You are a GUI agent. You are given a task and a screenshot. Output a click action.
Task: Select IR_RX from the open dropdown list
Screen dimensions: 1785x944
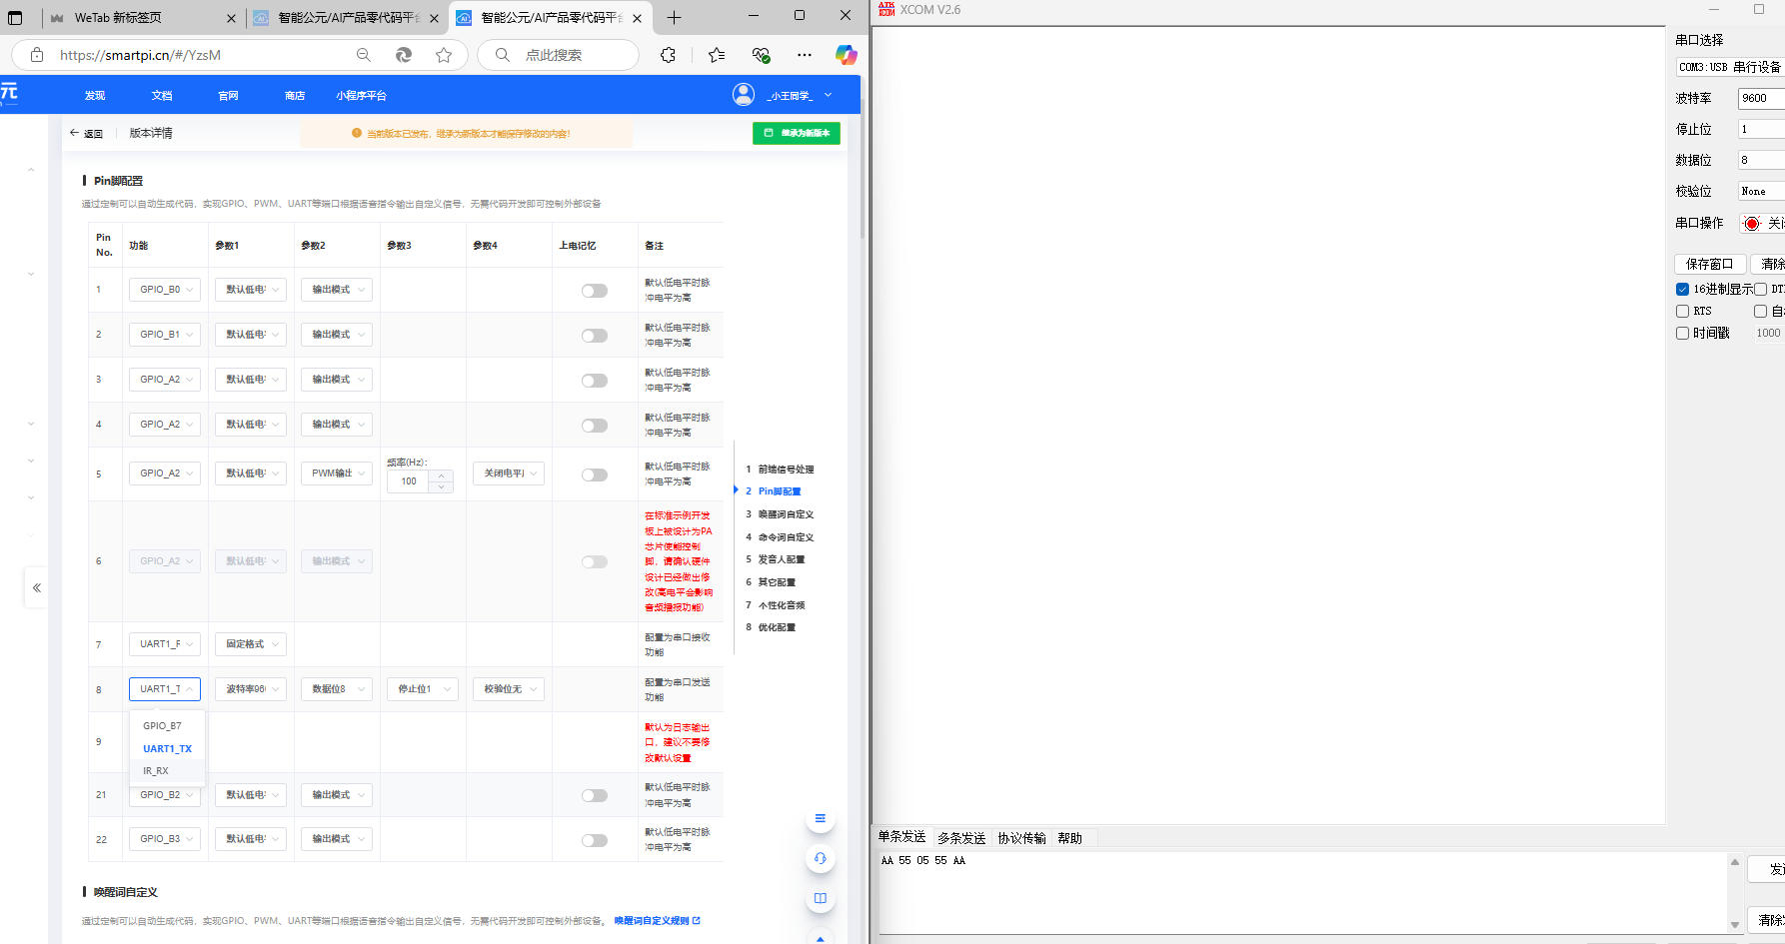[x=156, y=771]
